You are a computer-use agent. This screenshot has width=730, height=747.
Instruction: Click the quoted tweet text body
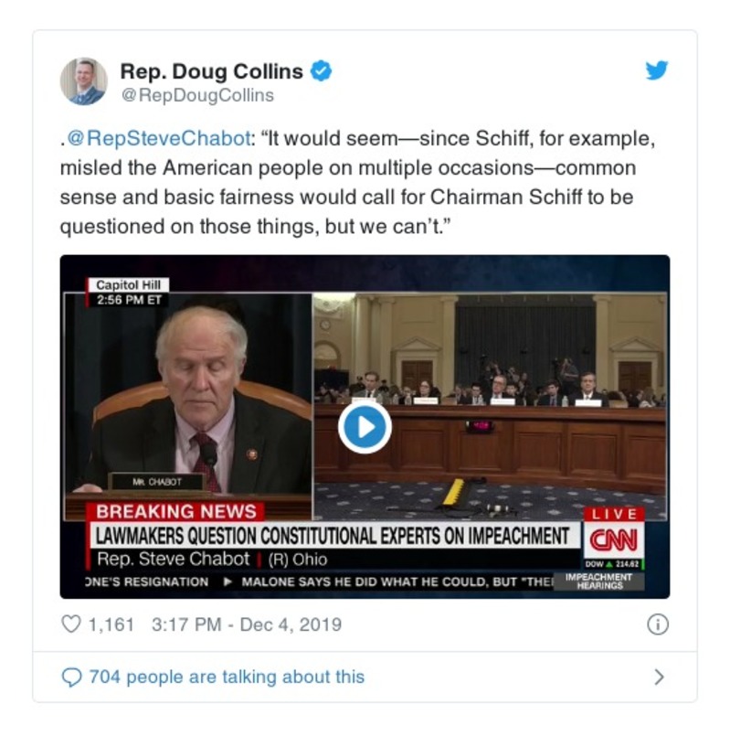[x=357, y=183]
